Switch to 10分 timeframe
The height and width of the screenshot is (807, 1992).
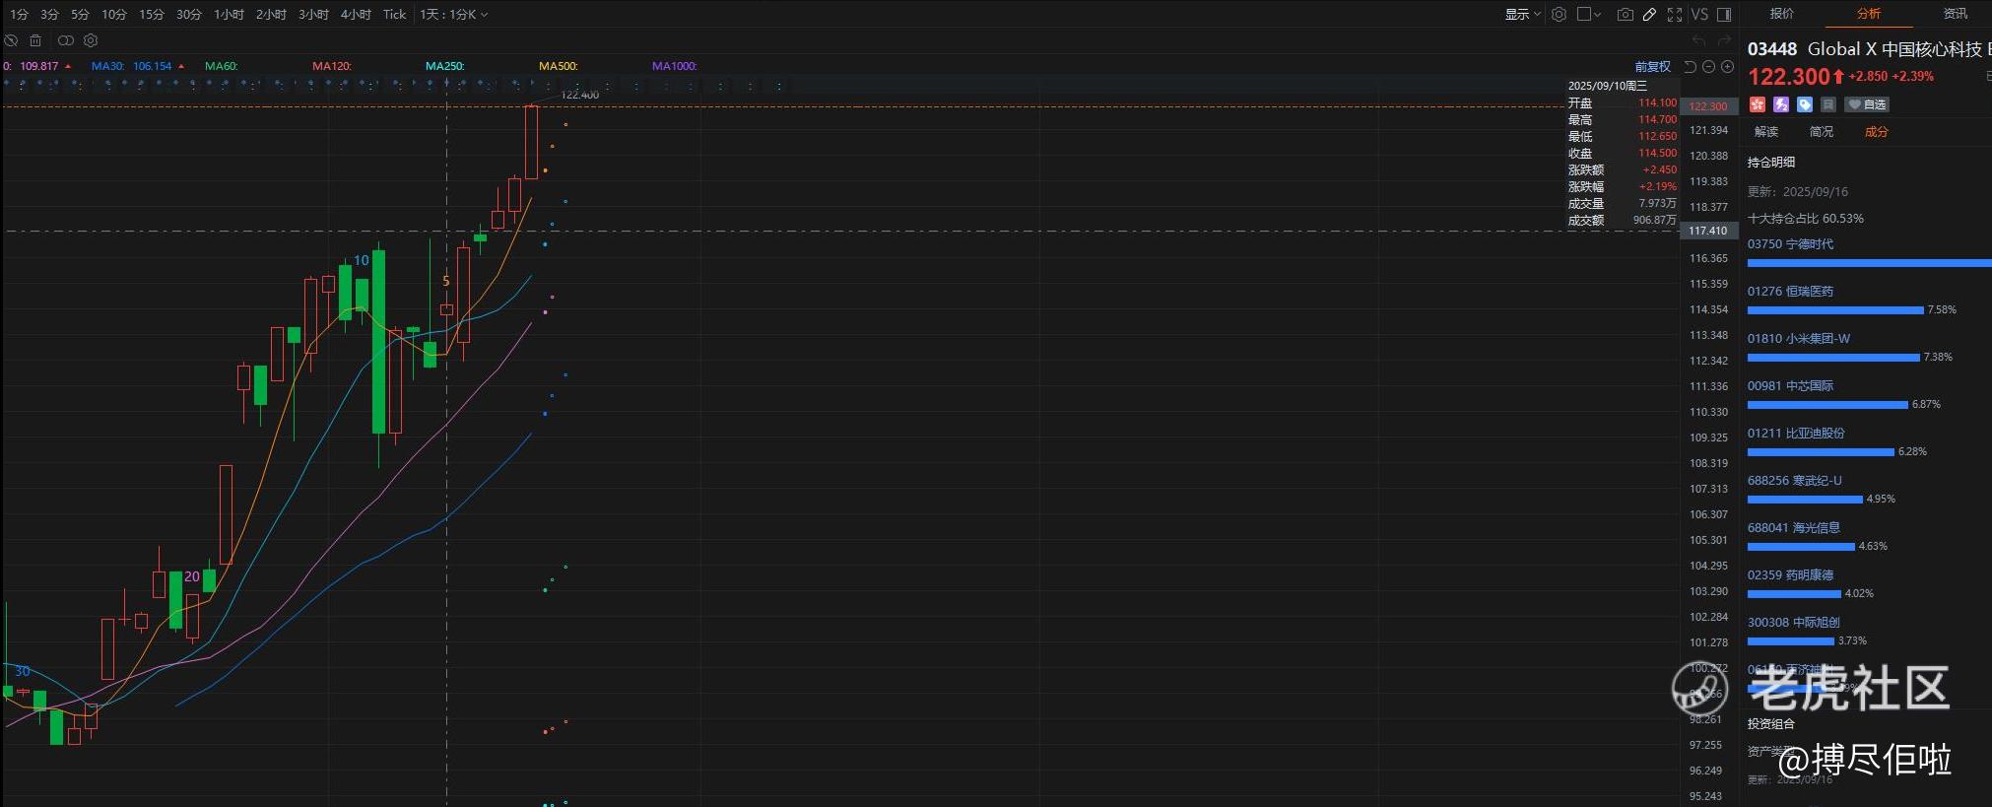(x=114, y=14)
